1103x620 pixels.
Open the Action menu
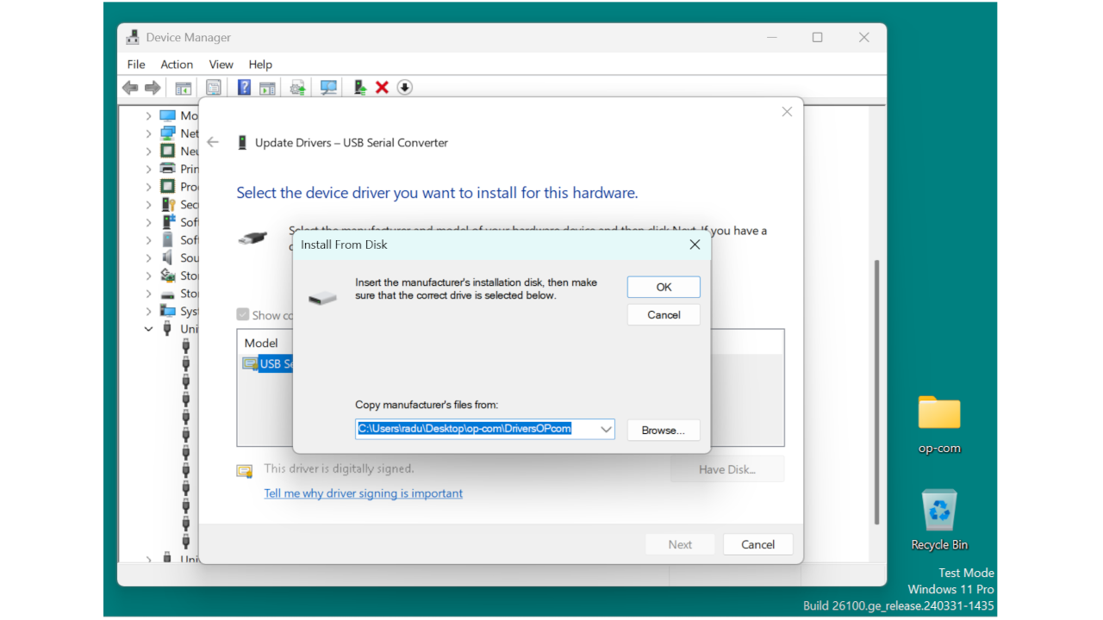[177, 64]
